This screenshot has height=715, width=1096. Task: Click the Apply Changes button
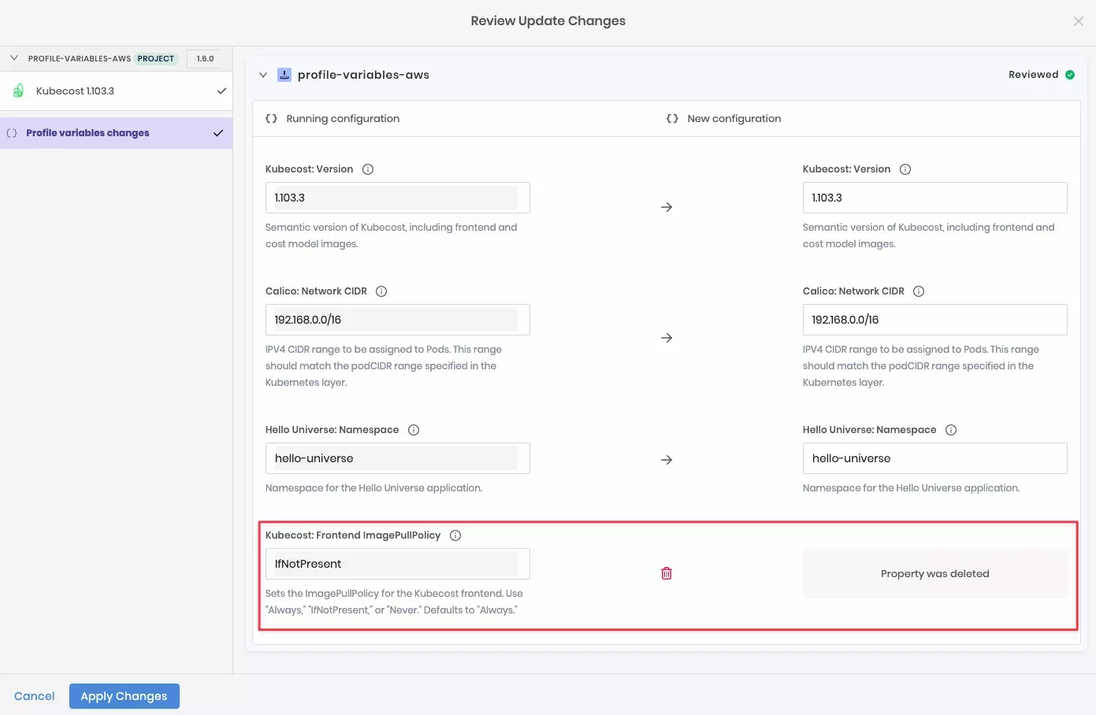(124, 695)
